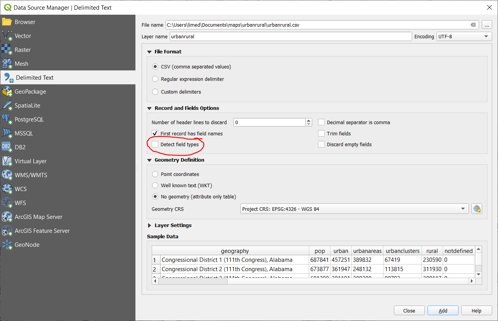Click Congressional District 1 Alabama cell
Viewport: 498px width, 321px height.
234,260
